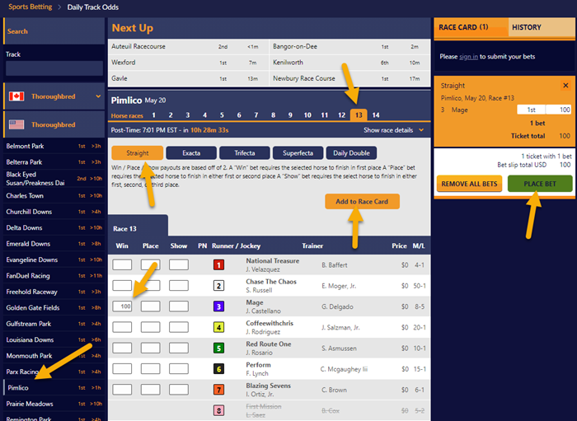
Task: Click Win input for National Treasure
Action: pyautogui.click(x=122, y=264)
